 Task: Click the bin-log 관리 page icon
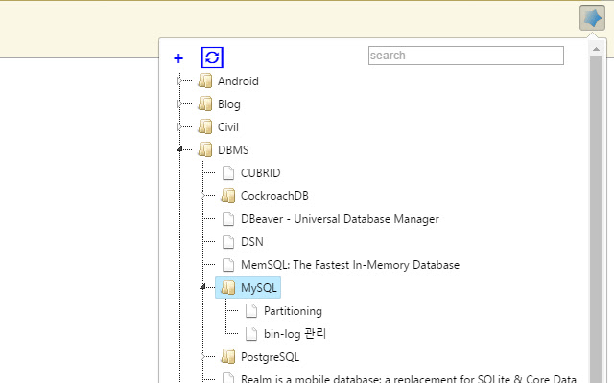coord(251,334)
